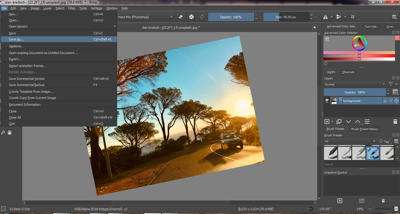The height and width of the screenshot is (214, 400).
Task: Select the wrap around mode icon
Action: coord(353,17)
